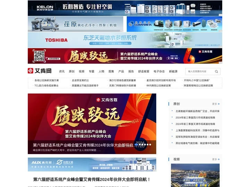Open link 麦克维尔如何创新布局市场
Screen dimensions: 250x187
[161, 80]
